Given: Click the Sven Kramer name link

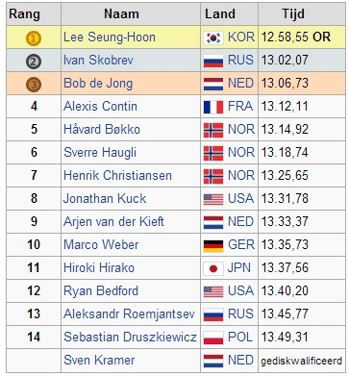Looking at the screenshot, I should [99, 360].
